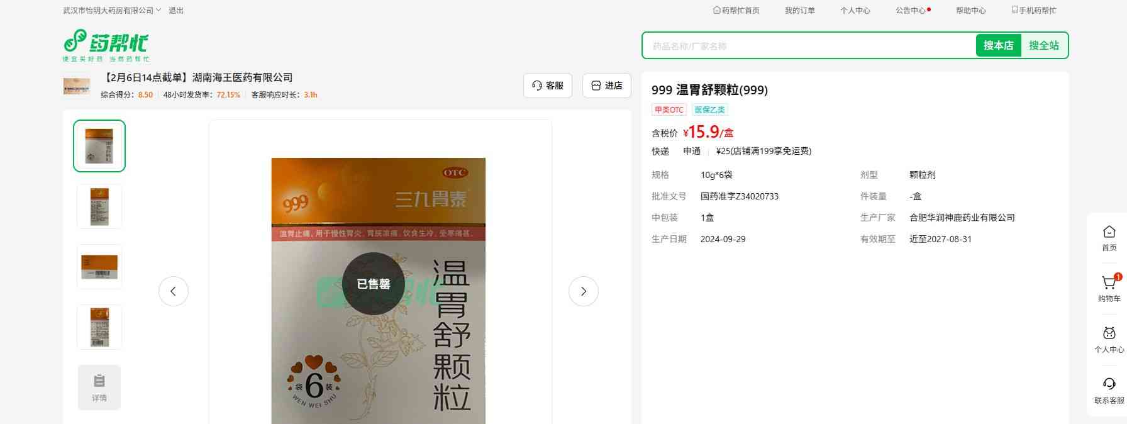The width and height of the screenshot is (1127, 424).
Task: Open 我的订单 in top navigation
Action: pos(799,11)
